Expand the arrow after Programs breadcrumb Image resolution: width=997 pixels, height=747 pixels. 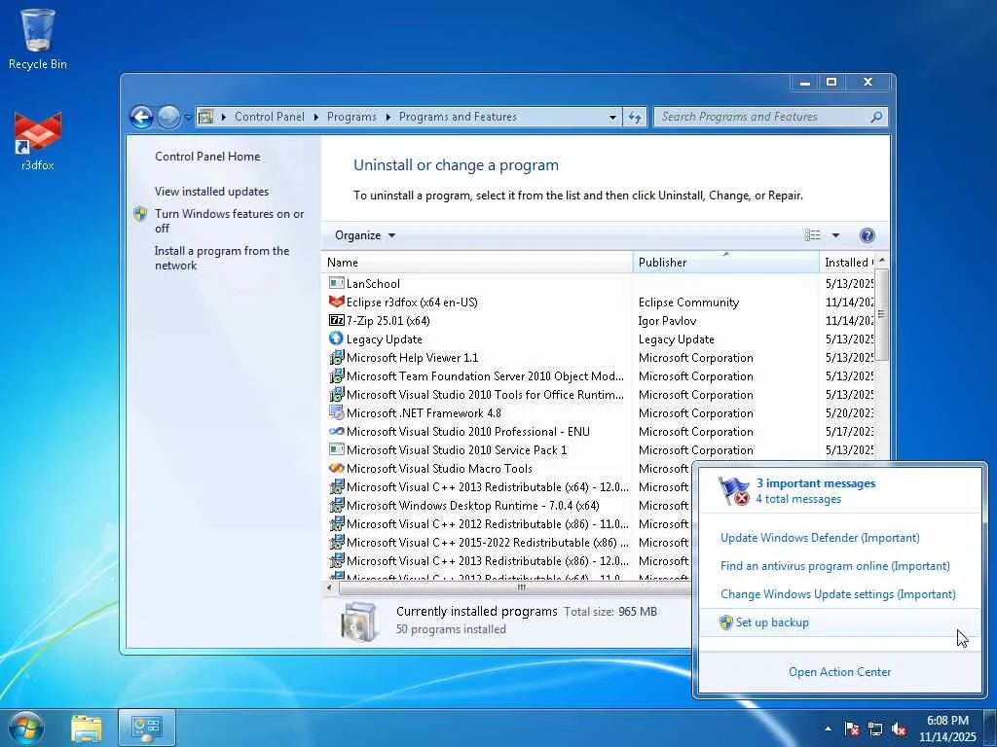[x=388, y=117]
